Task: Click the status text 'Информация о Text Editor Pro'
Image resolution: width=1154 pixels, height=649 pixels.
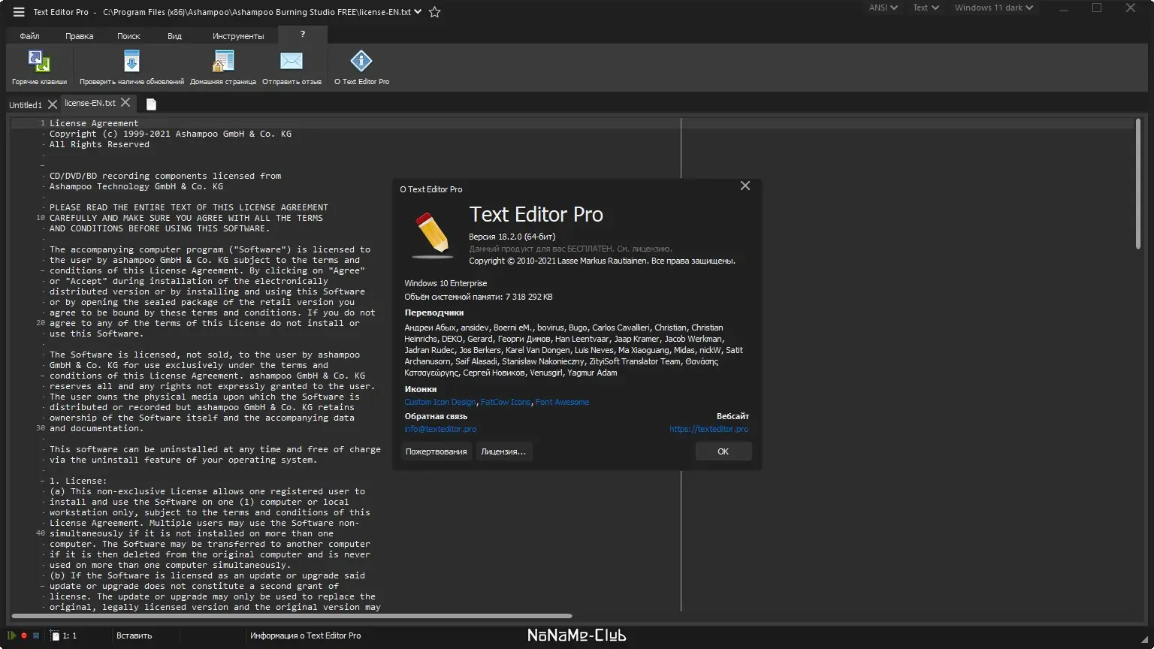Action: (306, 635)
